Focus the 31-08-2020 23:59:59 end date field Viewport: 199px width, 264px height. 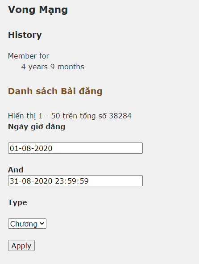(75, 180)
